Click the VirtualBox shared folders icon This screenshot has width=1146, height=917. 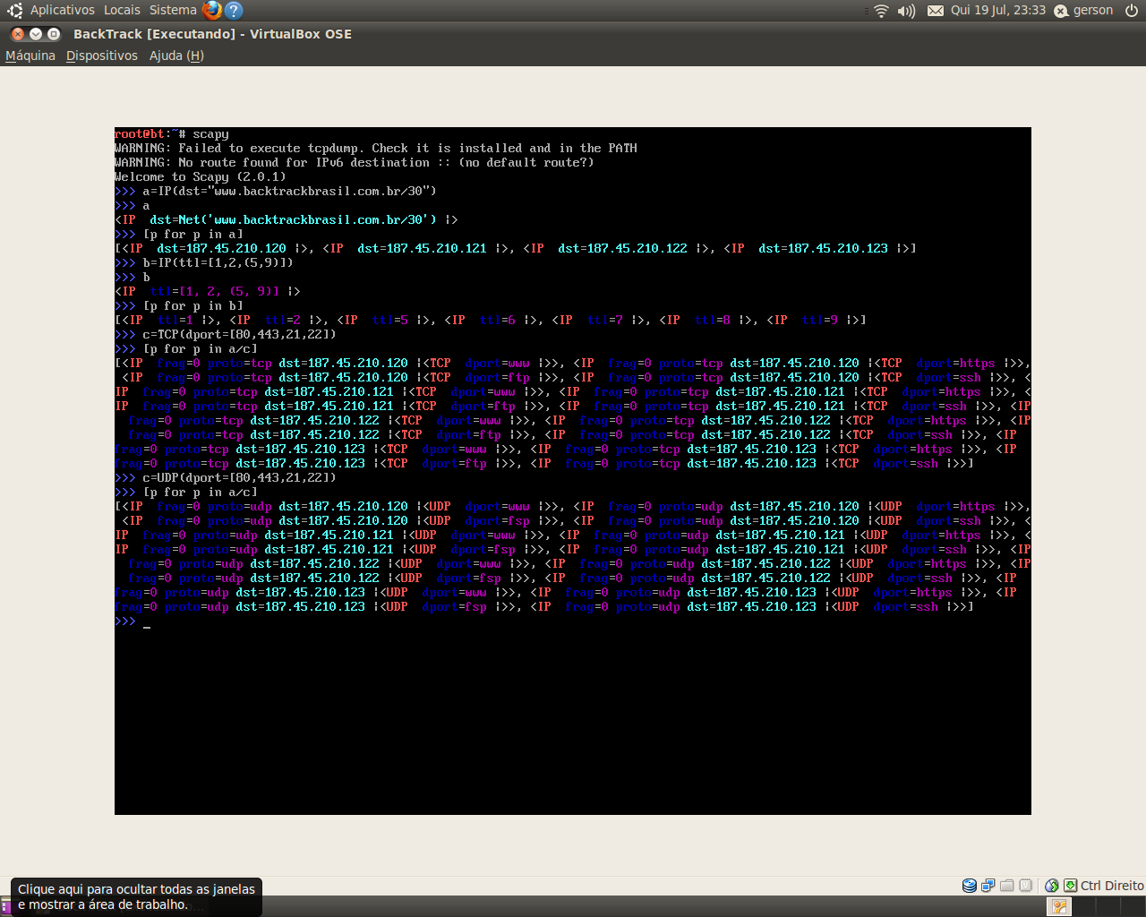tap(1006, 886)
